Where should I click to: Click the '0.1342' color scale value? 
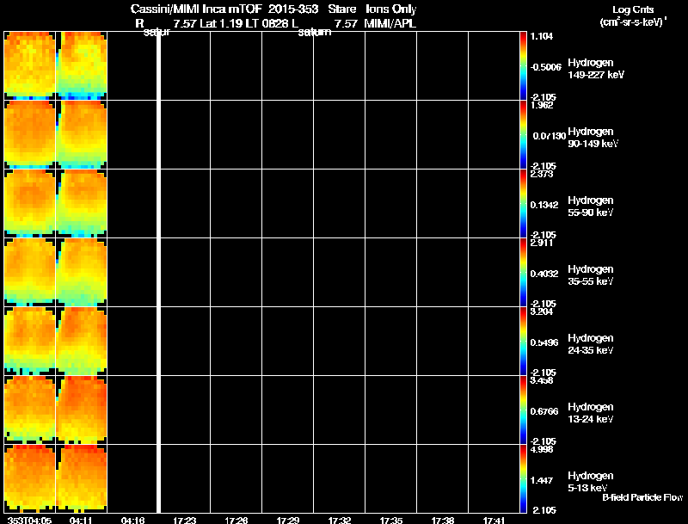point(544,205)
